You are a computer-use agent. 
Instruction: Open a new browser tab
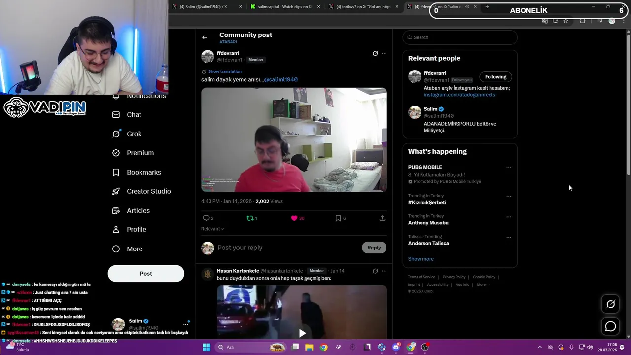click(487, 7)
